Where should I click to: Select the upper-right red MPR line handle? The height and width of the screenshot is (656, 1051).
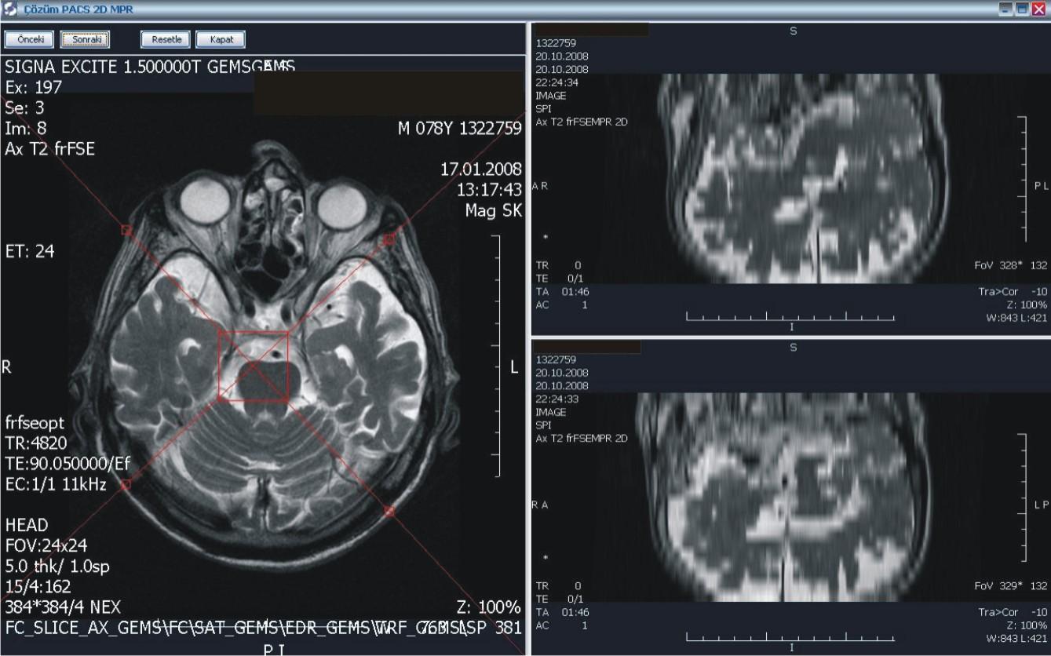point(389,239)
